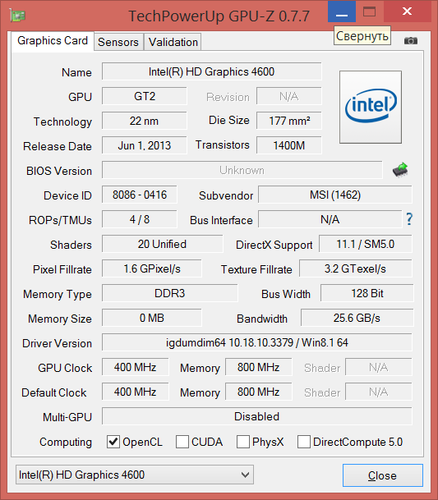438x500 pixels.
Task: Click the Texture Fillrate value 3.2 GTexel/s
Action: 356,268
